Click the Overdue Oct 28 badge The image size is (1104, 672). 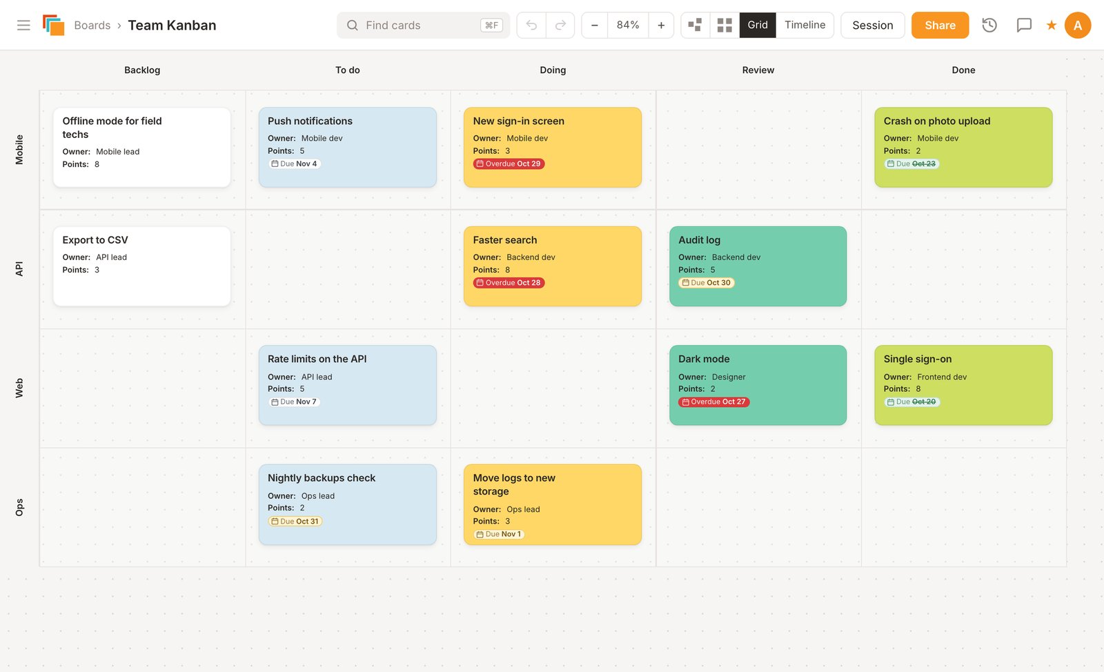tap(509, 283)
